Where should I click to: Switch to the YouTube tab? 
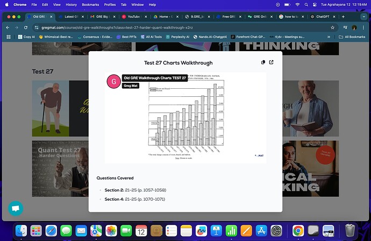pyautogui.click(x=132, y=17)
